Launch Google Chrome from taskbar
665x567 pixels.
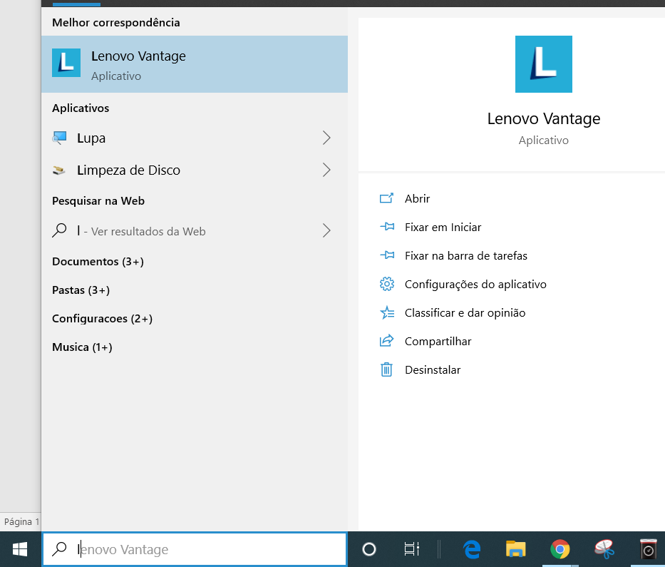pyautogui.click(x=560, y=549)
